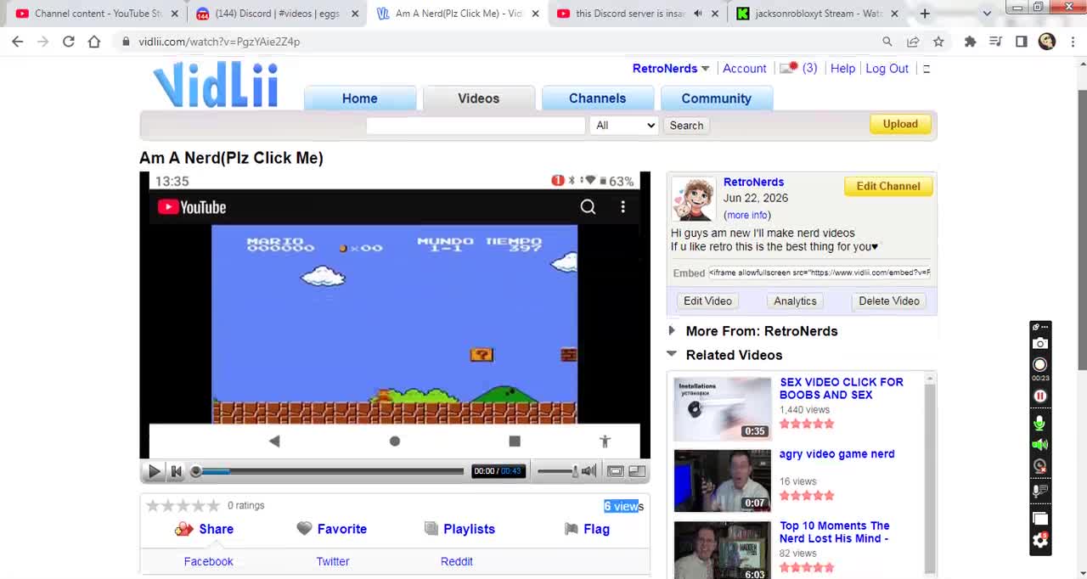Click the Edit Channel button

click(888, 186)
